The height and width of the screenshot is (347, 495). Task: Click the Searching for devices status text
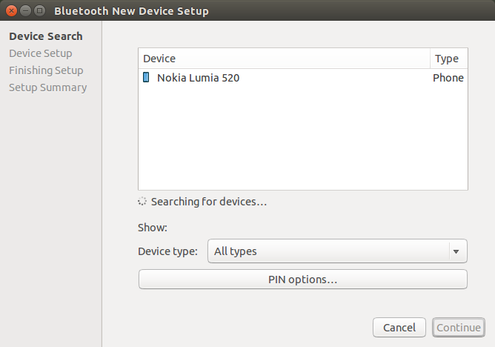(208, 202)
